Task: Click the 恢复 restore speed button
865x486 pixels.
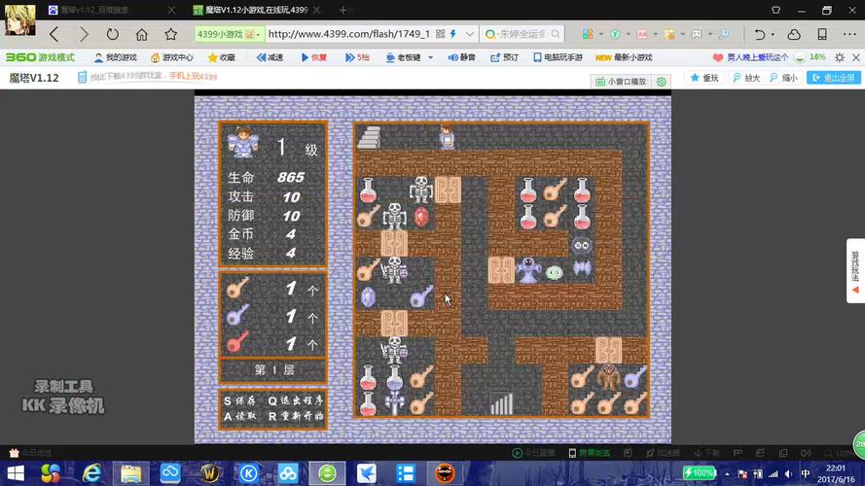Action: (314, 57)
